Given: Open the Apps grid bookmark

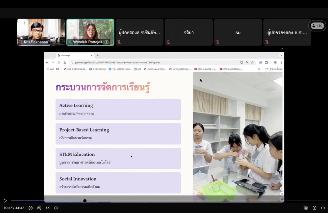Looking at the screenshot, I should [x=50, y=69].
